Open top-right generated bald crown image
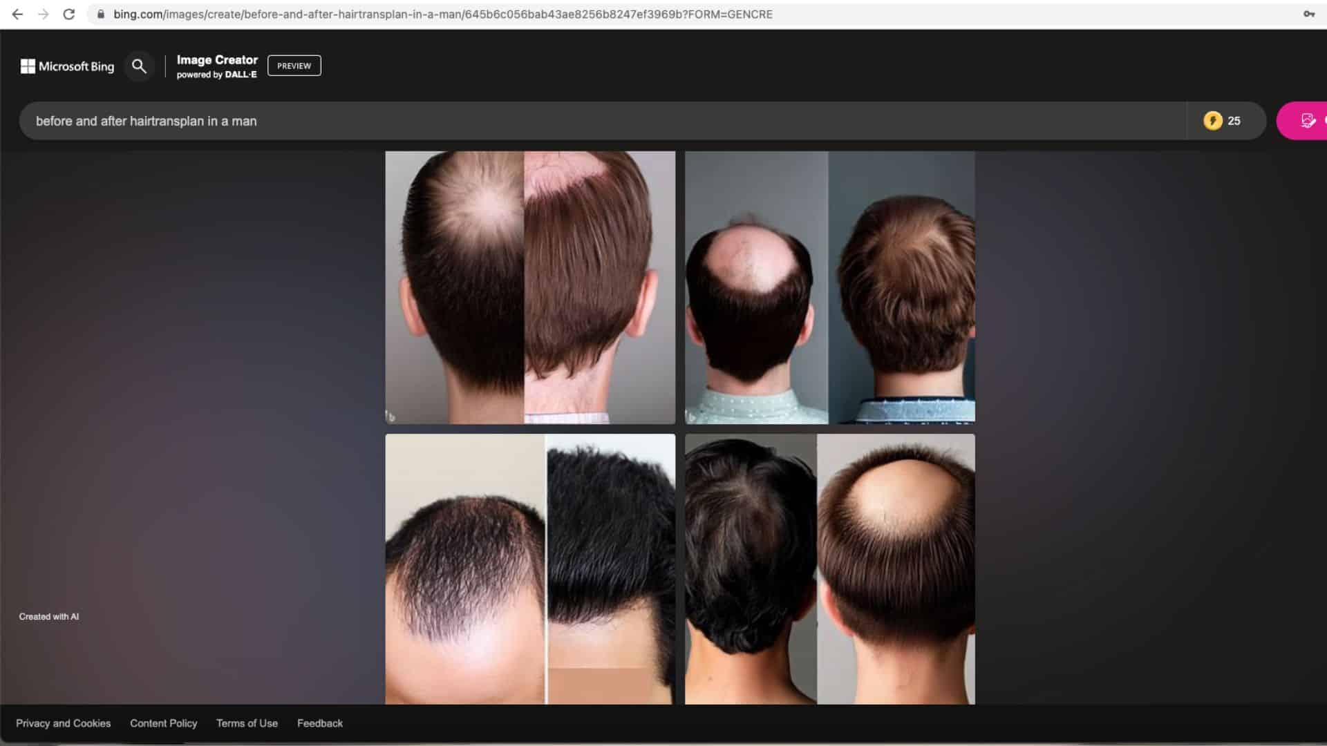1327x746 pixels. (829, 287)
